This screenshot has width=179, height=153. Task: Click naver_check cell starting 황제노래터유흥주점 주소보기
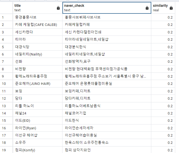pyautogui.click(x=107, y=76)
